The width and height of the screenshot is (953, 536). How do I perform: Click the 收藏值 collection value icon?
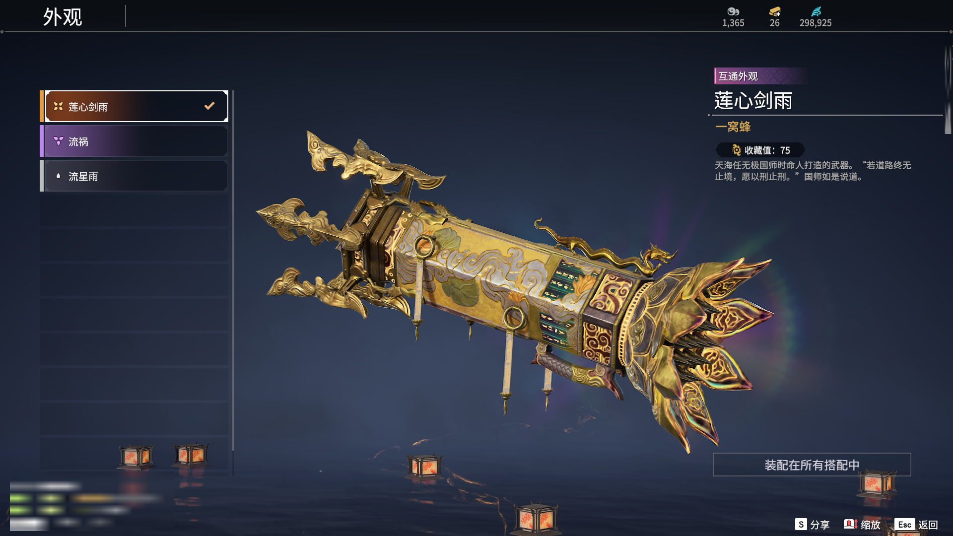coord(737,150)
